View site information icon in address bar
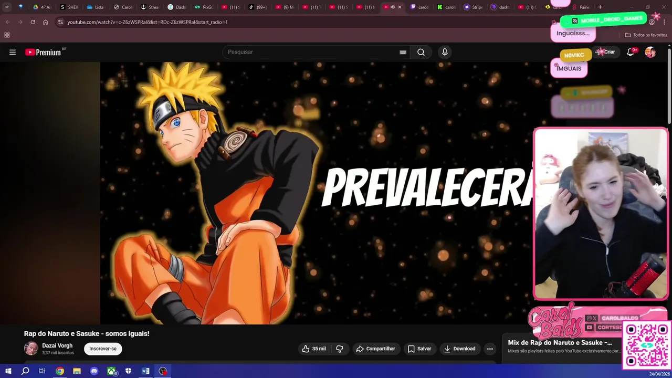Image resolution: width=672 pixels, height=378 pixels. coord(60,22)
